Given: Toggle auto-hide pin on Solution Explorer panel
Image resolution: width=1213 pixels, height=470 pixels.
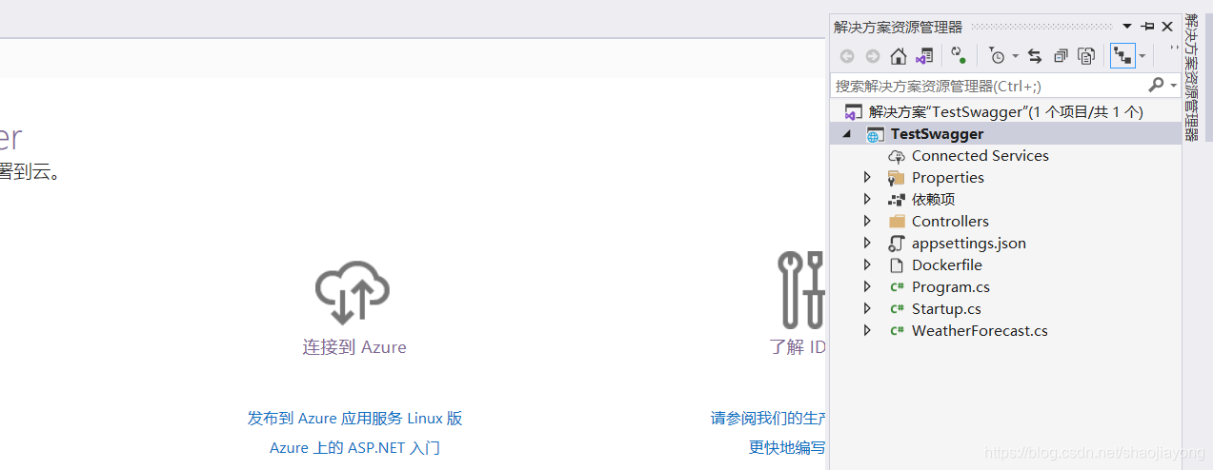Looking at the screenshot, I should [1147, 27].
